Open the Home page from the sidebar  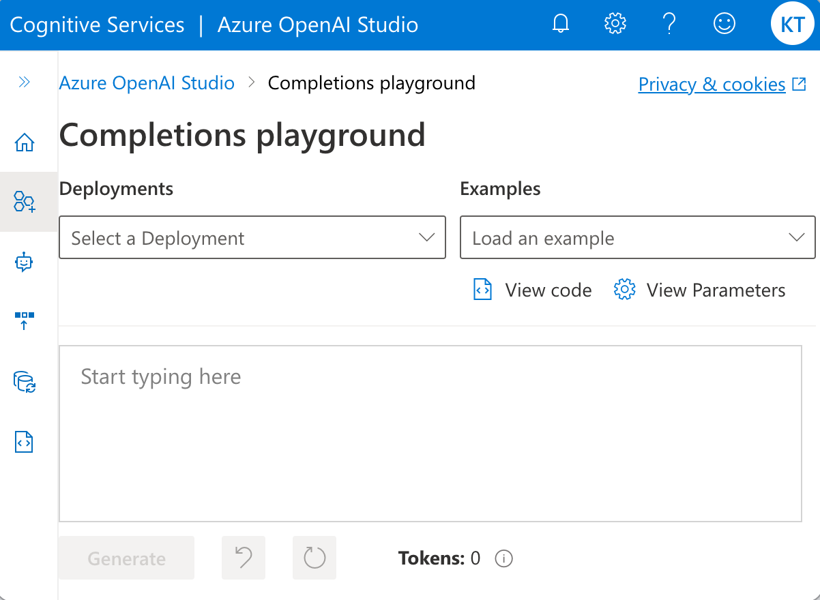click(25, 142)
